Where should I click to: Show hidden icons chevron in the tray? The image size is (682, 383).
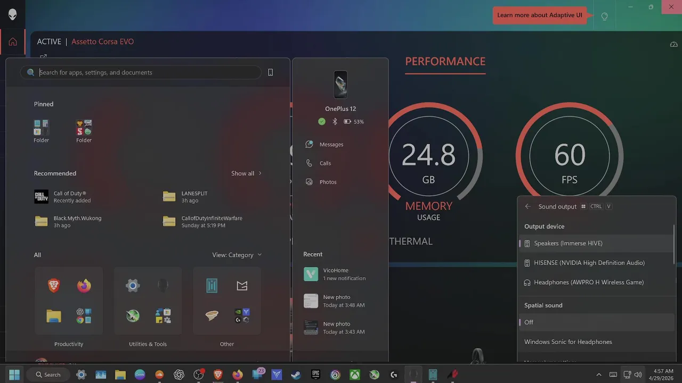[598, 374]
